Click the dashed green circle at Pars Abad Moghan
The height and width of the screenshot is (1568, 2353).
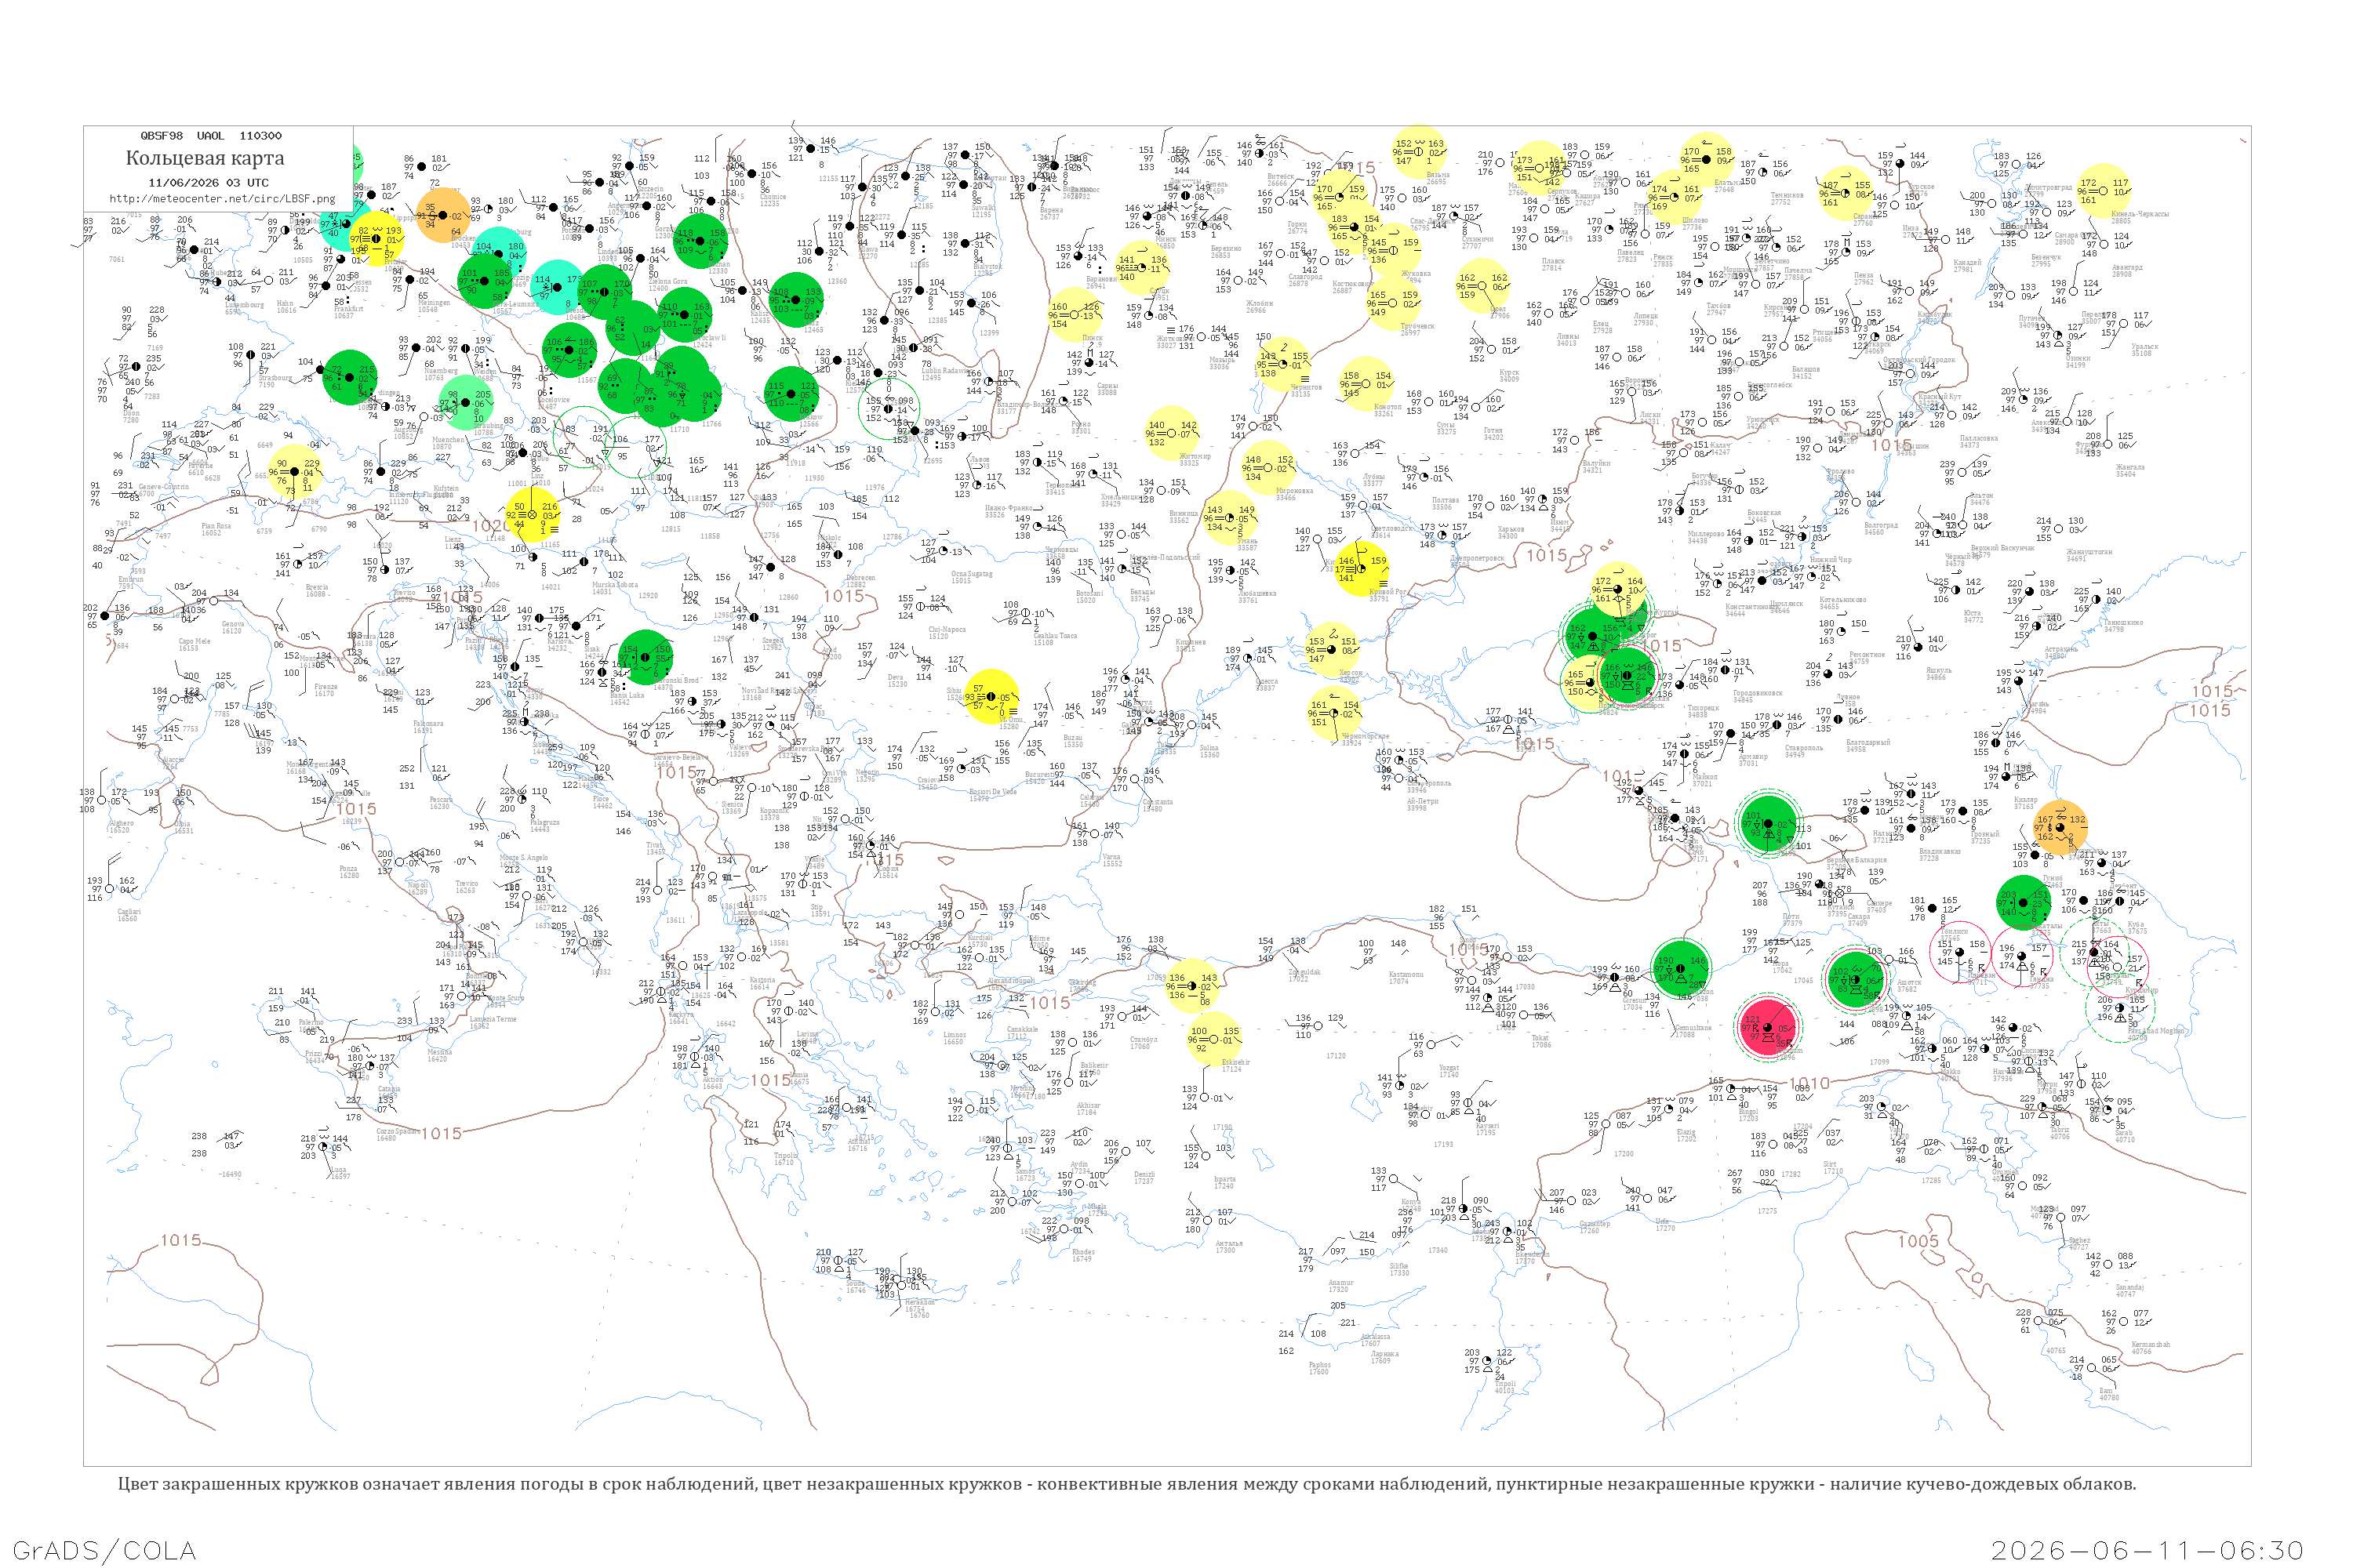coord(2120,1008)
